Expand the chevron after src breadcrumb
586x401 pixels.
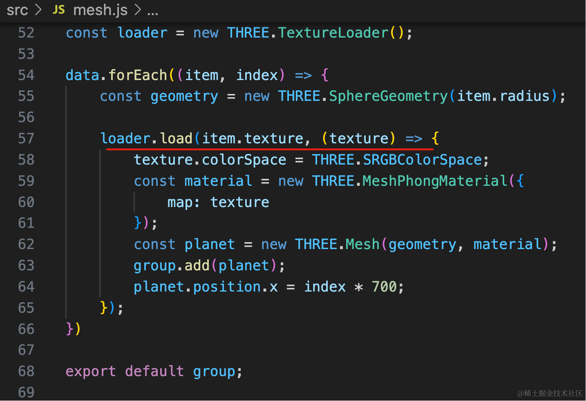[x=38, y=10]
